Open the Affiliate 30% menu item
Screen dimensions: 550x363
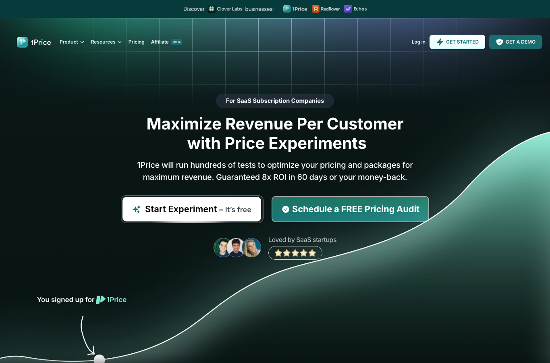pyautogui.click(x=166, y=42)
